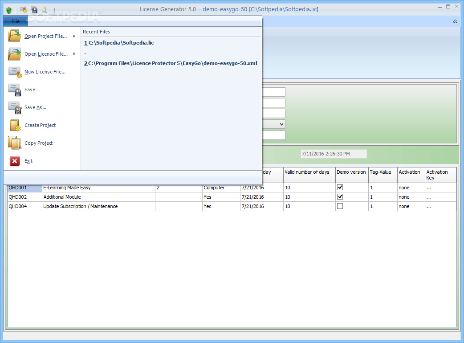Click the topmost input field in green panel
The image size is (464, 343).
pyautogui.click(x=274, y=92)
